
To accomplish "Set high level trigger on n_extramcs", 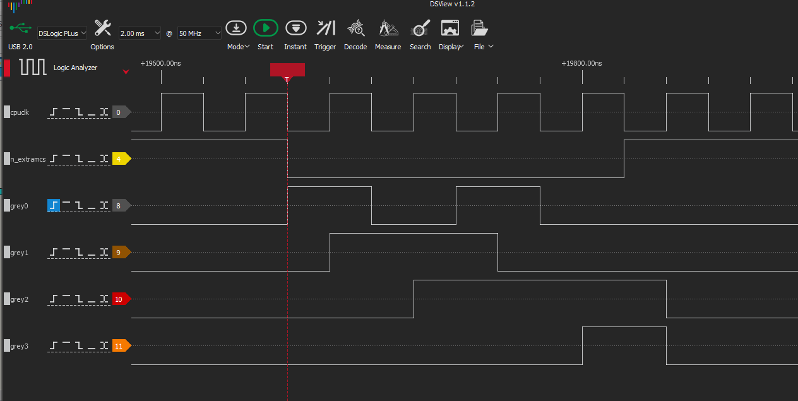I will (x=66, y=159).
